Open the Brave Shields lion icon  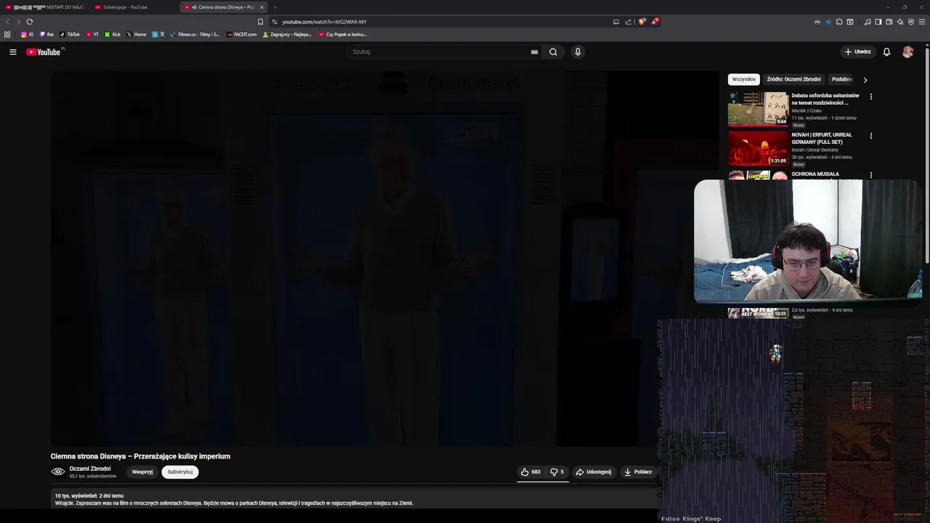pyautogui.click(x=642, y=22)
